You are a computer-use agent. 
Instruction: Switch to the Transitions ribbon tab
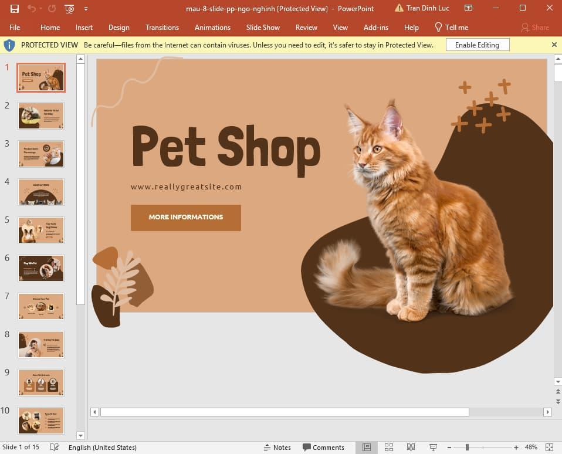click(x=162, y=27)
